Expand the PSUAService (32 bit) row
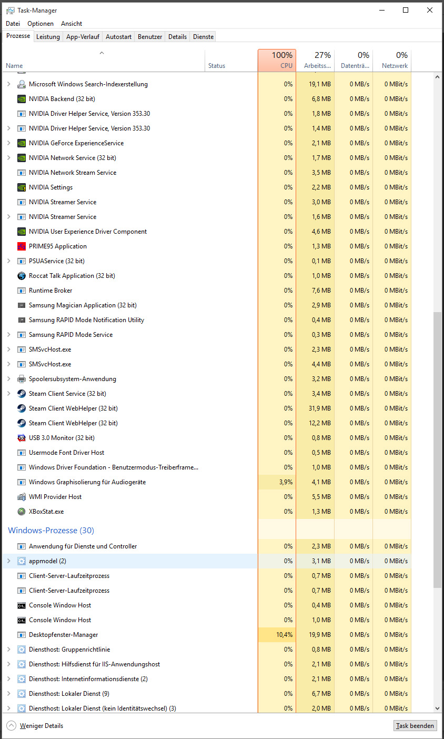This screenshot has width=444, height=739. pos(8,261)
